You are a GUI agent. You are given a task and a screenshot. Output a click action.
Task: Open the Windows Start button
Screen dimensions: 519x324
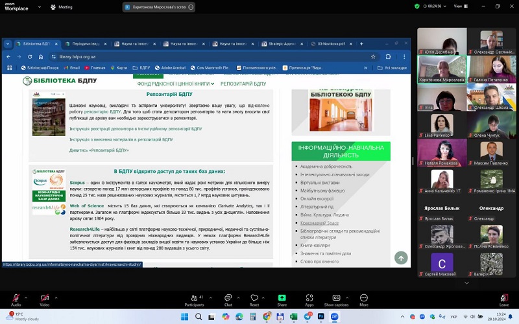[184, 317]
